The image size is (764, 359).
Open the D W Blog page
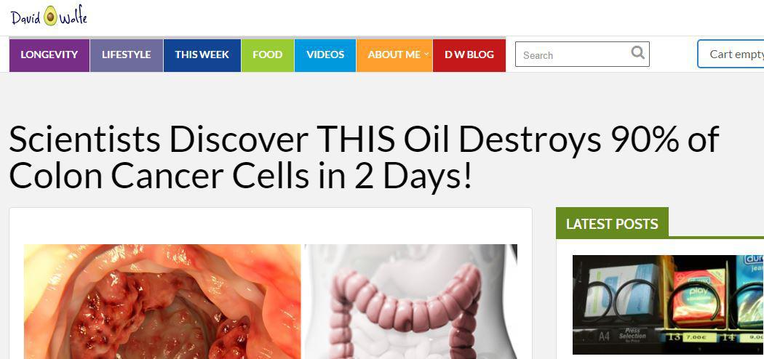pos(469,55)
